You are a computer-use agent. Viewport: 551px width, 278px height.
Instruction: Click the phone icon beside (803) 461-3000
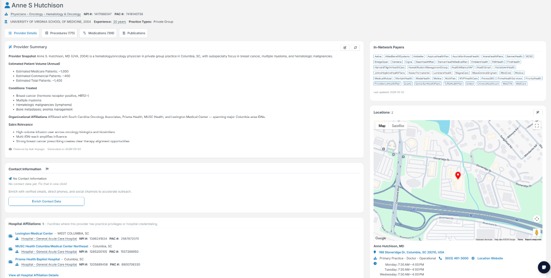tap(440, 258)
